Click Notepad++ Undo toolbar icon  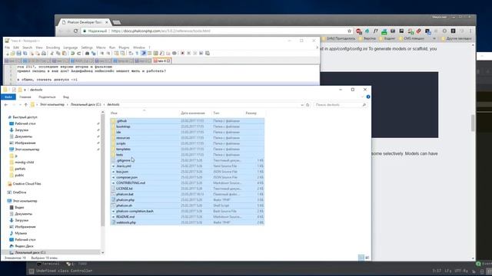coord(72,53)
